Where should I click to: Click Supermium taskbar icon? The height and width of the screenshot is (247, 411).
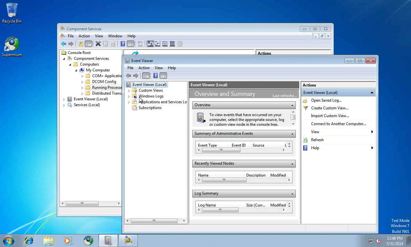pos(88,241)
